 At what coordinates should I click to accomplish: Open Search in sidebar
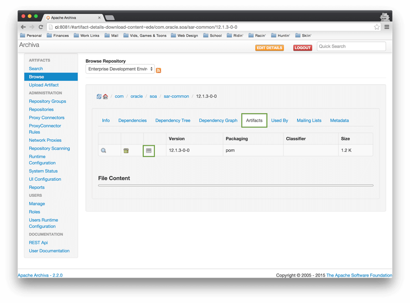pos(36,68)
